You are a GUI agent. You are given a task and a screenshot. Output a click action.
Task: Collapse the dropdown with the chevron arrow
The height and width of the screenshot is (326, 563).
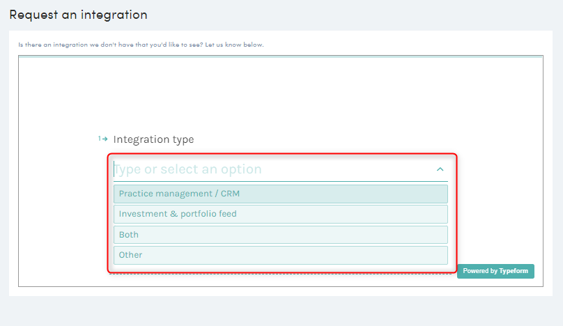[x=440, y=169]
